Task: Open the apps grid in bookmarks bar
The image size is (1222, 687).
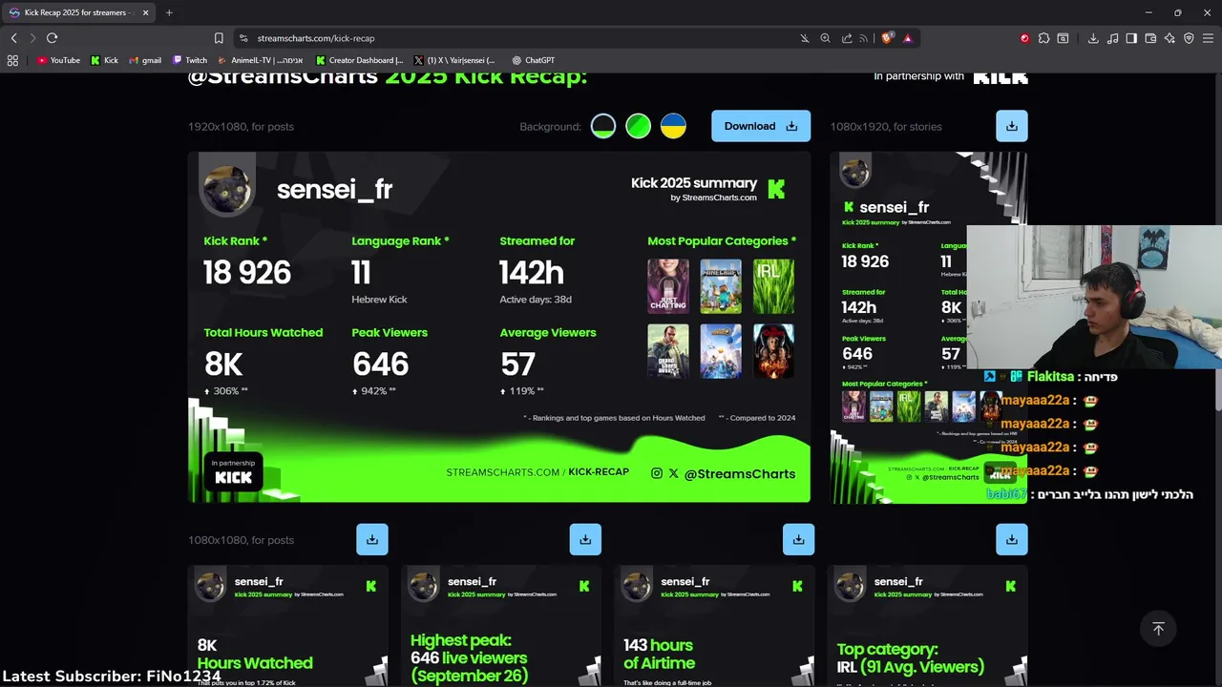Action: (12, 60)
